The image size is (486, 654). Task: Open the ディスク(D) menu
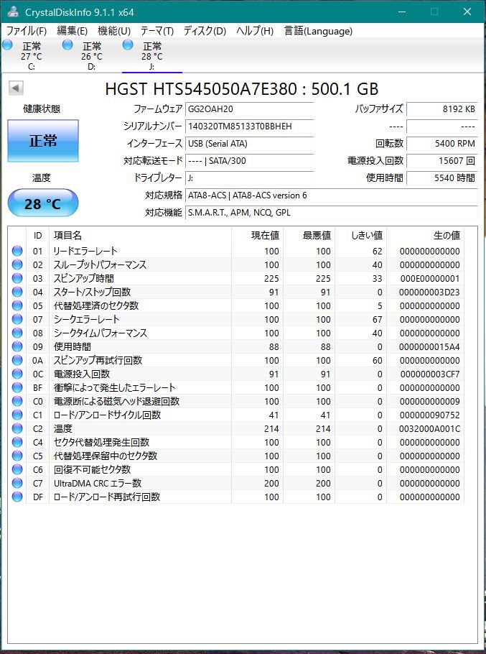pyautogui.click(x=205, y=31)
